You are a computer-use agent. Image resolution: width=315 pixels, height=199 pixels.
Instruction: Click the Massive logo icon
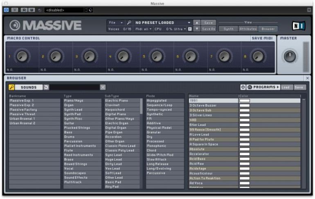click(x=15, y=25)
